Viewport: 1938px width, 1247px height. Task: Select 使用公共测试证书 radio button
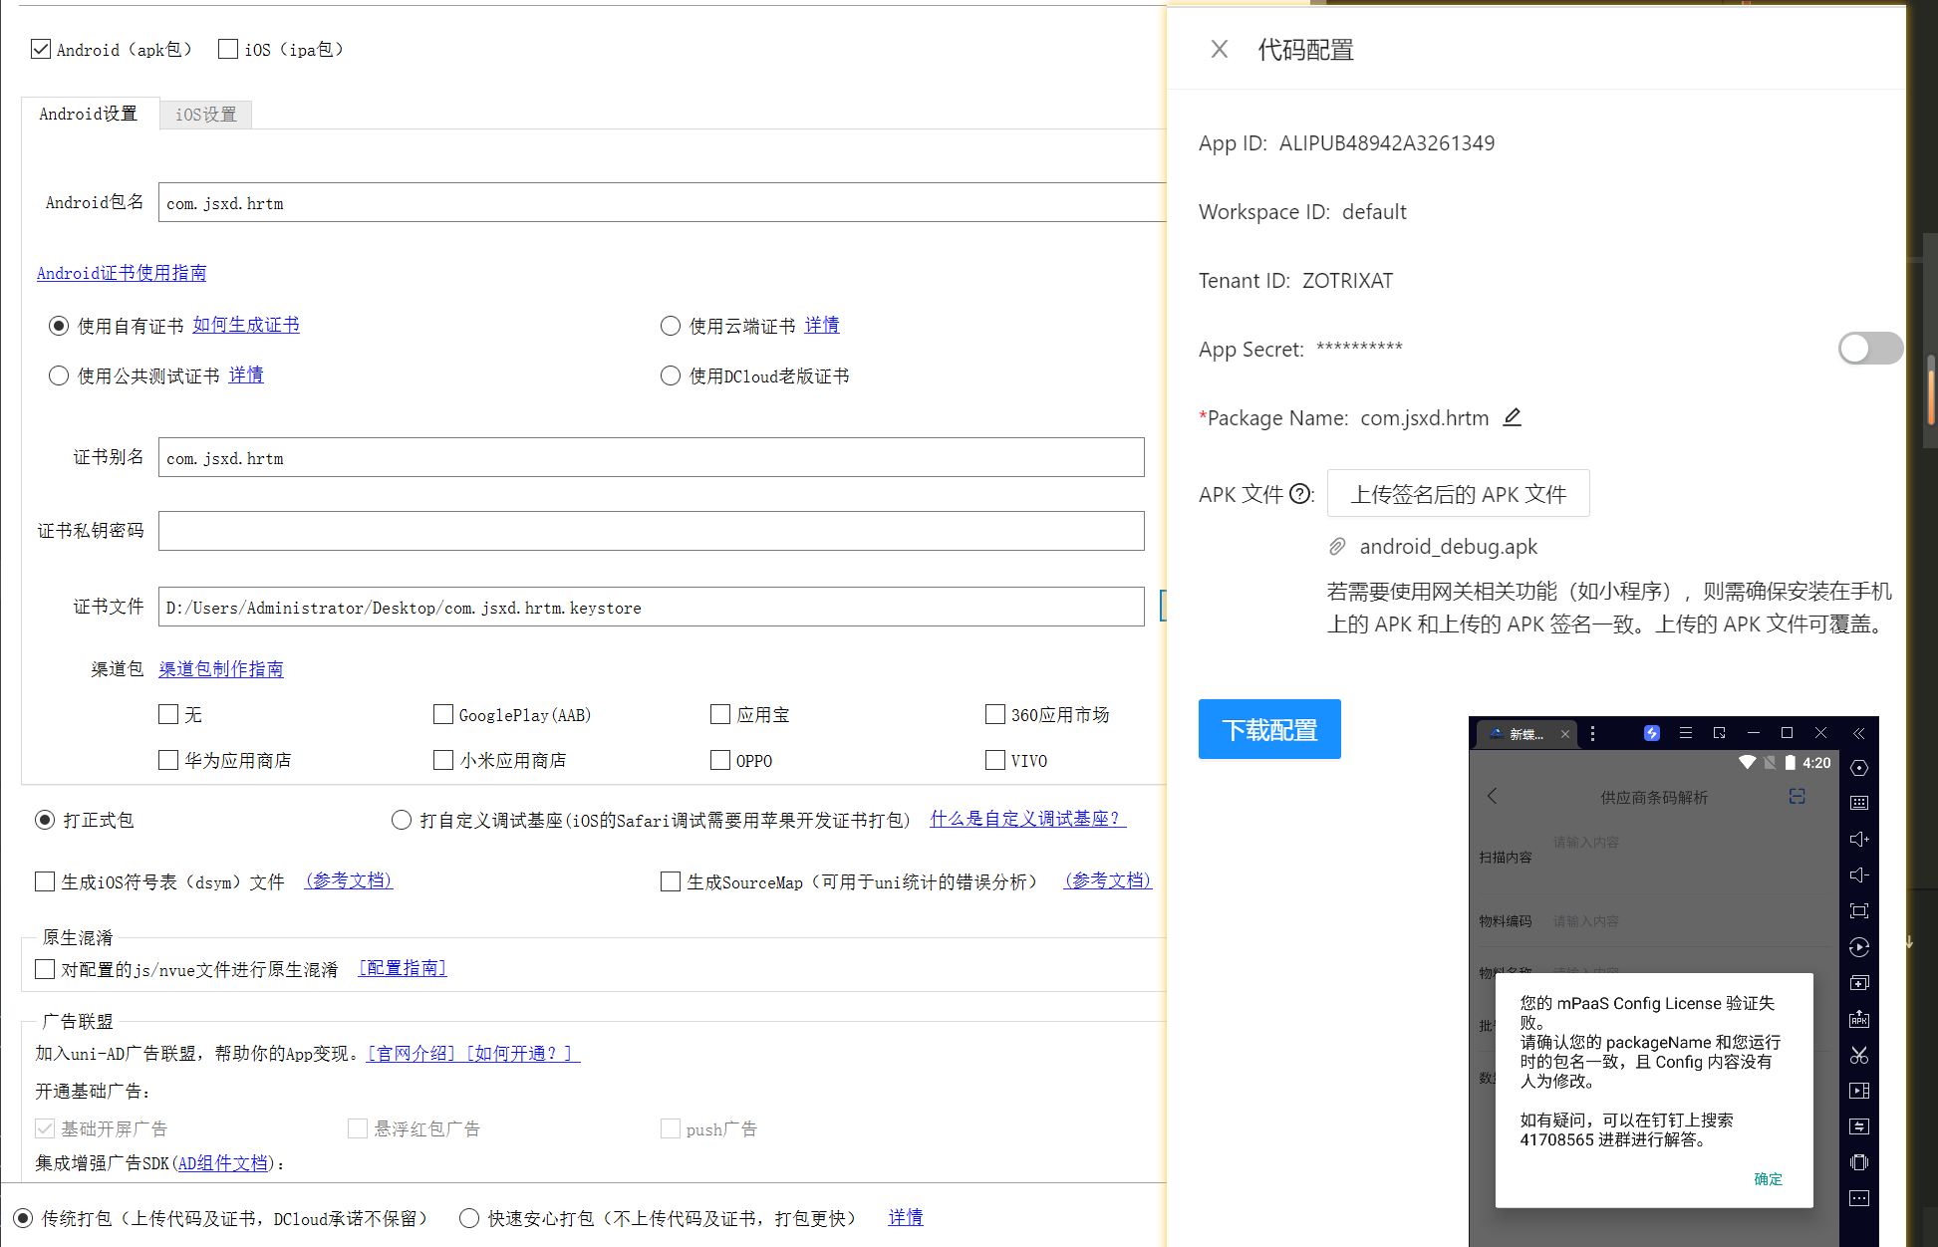tap(59, 375)
